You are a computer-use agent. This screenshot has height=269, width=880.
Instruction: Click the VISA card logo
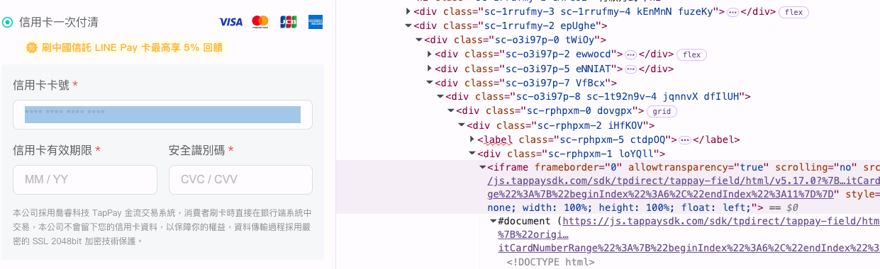click(230, 22)
